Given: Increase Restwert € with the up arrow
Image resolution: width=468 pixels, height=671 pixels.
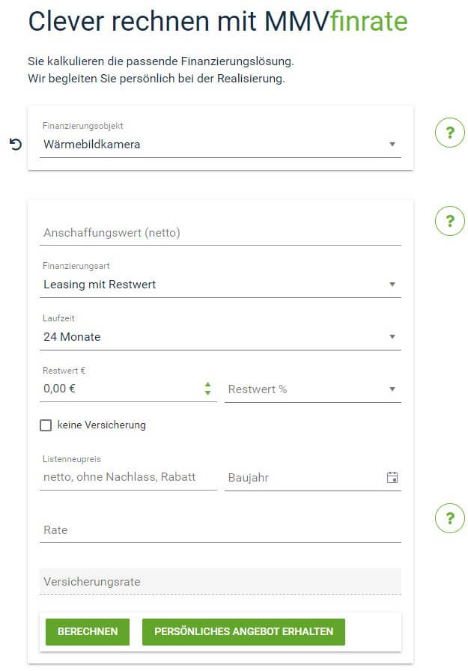Looking at the screenshot, I should 207,385.
